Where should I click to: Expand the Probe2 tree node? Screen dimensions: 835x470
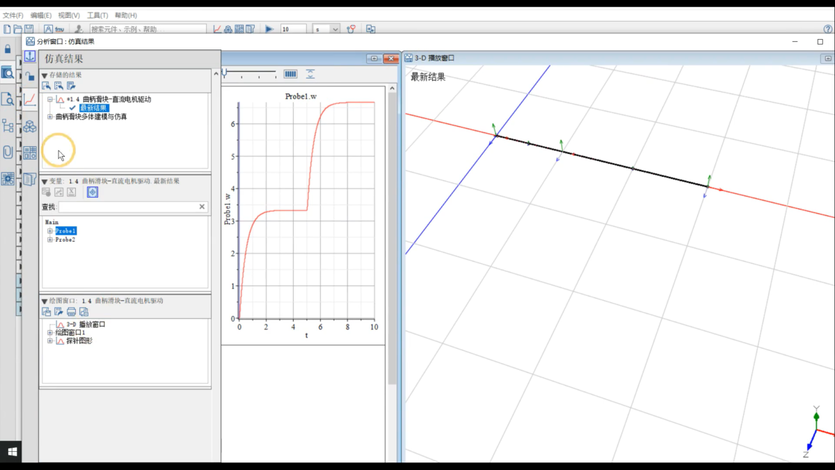pyautogui.click(x=50, y=240)
